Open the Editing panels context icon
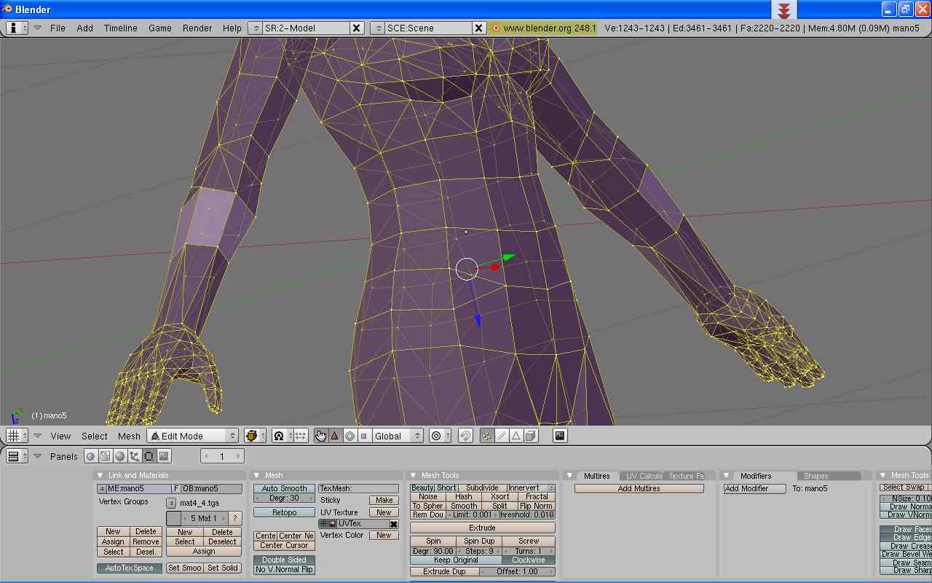 point(149,456)
